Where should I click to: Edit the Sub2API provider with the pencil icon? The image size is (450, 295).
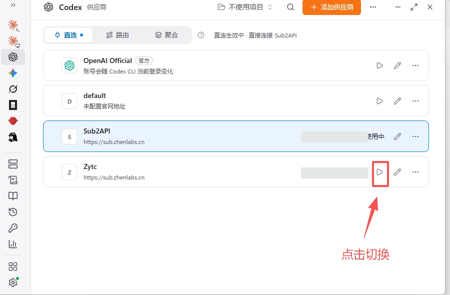(x=397, y=136)
